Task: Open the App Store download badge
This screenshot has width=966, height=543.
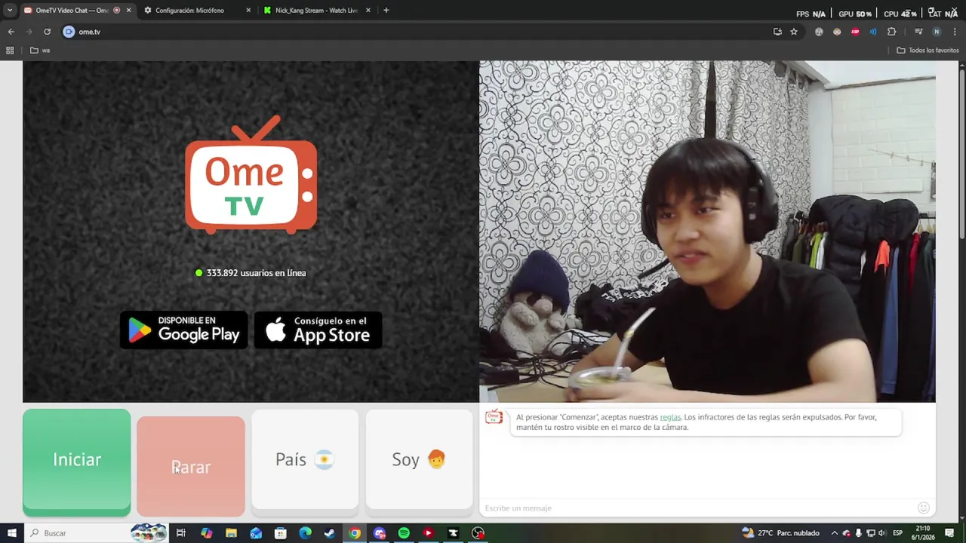Action: (318, 330)
